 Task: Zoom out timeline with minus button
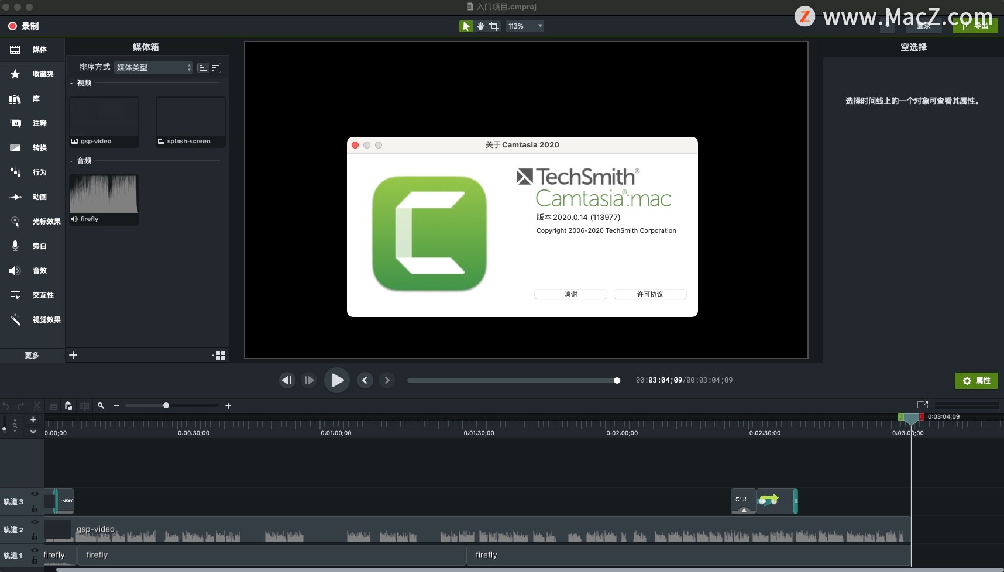pyautogui.click(x=116, y=406)
